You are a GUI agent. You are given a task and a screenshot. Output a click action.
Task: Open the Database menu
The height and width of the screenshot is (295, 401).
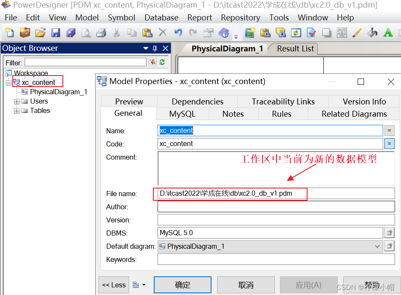[161, 17]
